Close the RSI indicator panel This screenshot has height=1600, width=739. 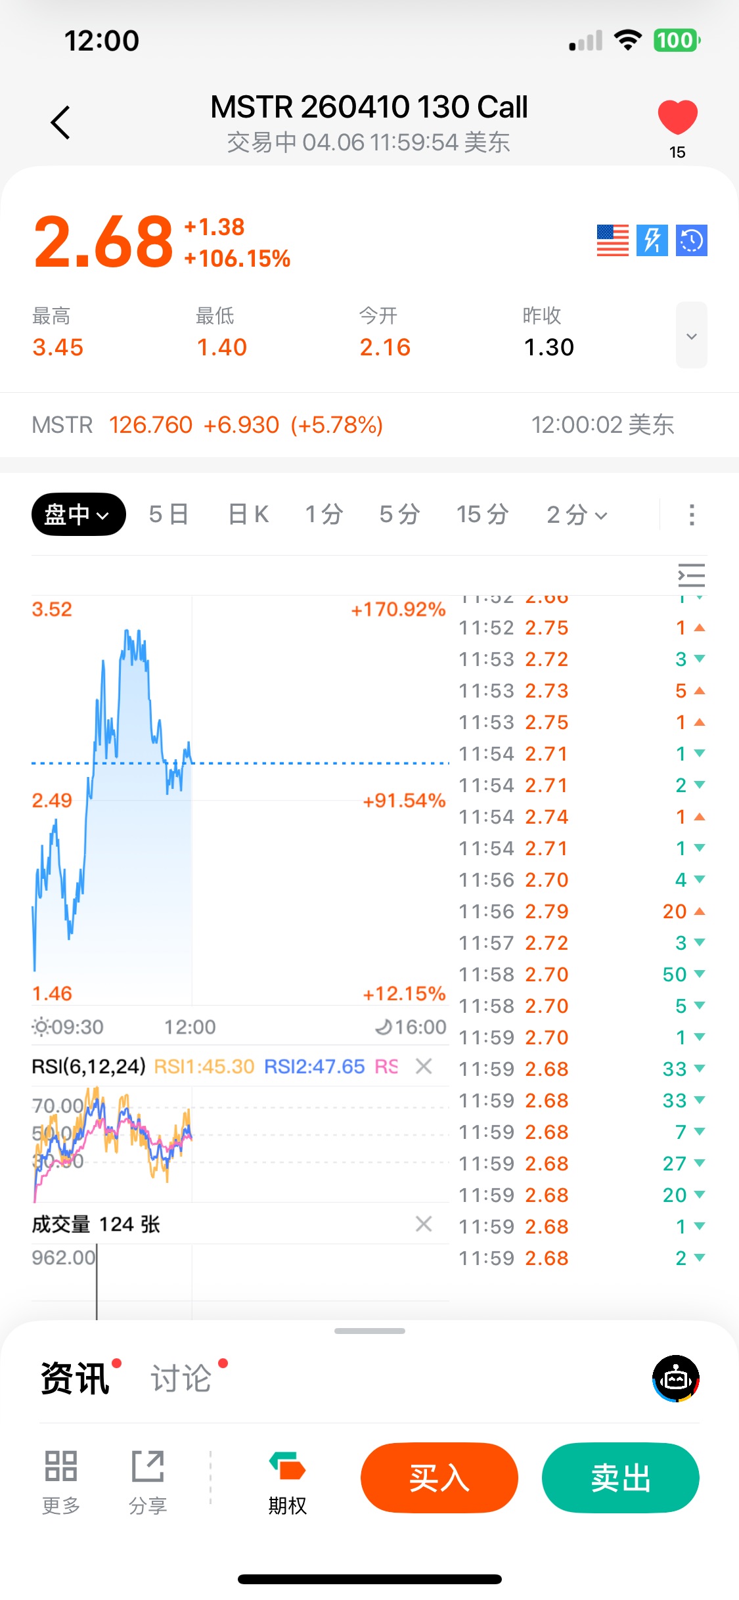(424, 1066)
